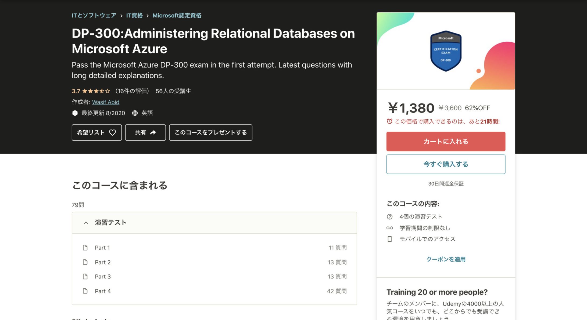Open instructor Wasif Abid profile link
The height and width of the screenshot is (320, 587).
point(106,102)
